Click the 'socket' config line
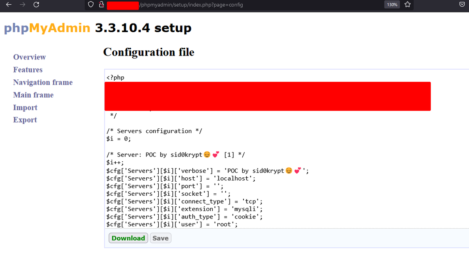469x276 pixels. [168, 194]
